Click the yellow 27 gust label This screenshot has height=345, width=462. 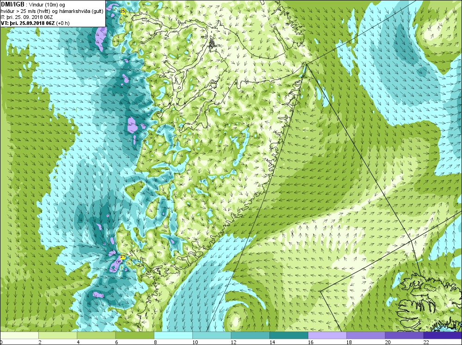(x=123, y=257)
